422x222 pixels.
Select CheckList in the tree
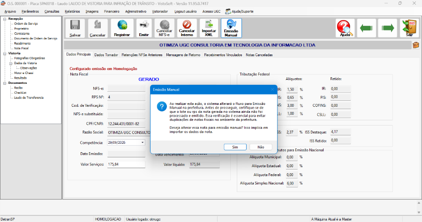coord(20,93)
